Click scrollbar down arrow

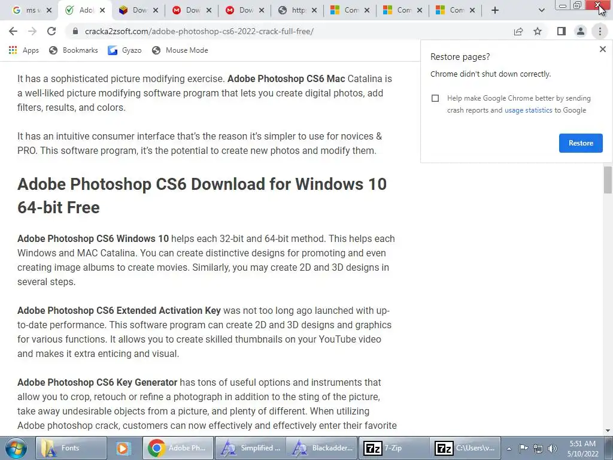608,431
